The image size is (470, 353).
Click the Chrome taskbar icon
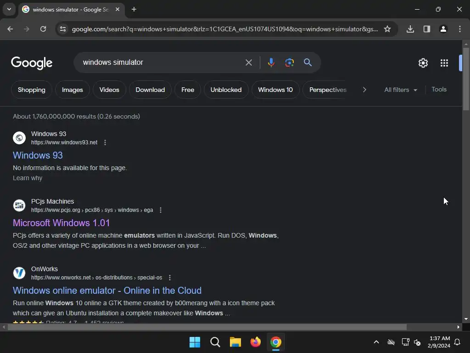[276, 342]
